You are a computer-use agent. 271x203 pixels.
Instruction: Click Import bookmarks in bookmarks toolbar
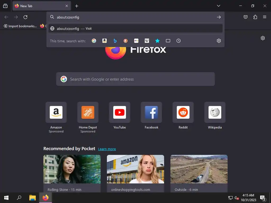[x=20, y=26]
